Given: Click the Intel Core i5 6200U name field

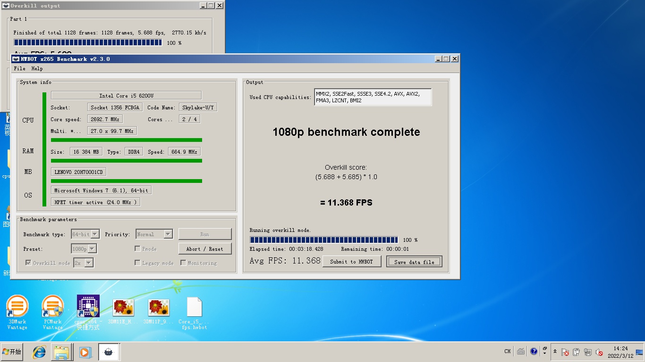Looking at the screenshot, I should (126, 95).
